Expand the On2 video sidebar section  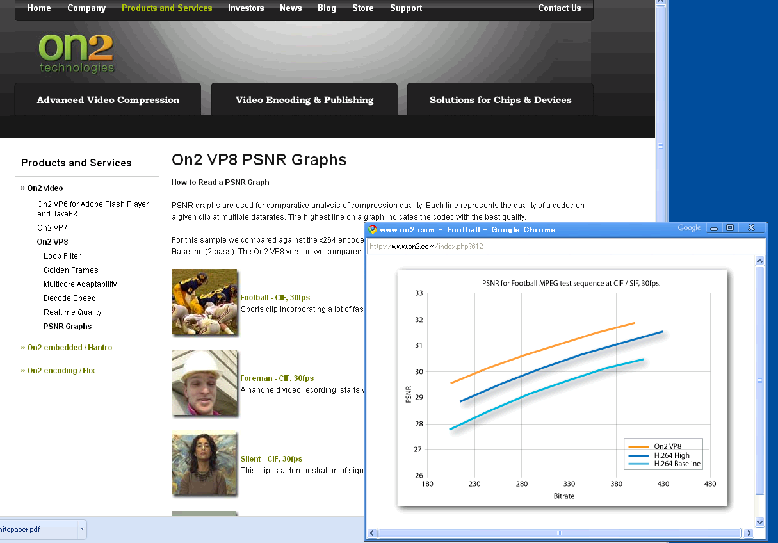(x=42, y=188)
